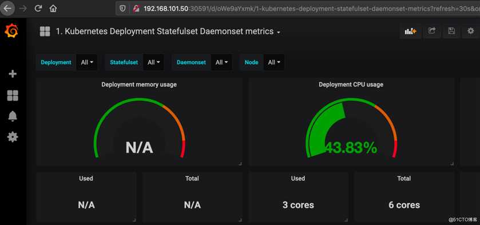
Task: Expand the Daemonset All dropdown
Action: 221,62
